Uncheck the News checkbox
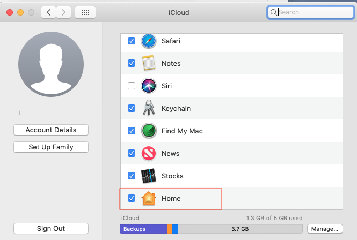The height and width of the screenshot is (240, 357). point(132,153)
